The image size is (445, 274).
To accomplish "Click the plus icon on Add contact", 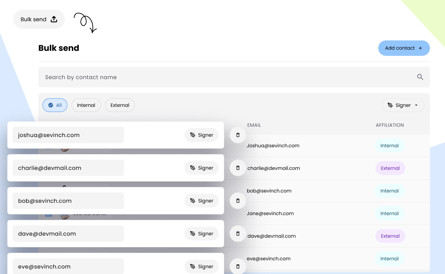I will point(420,48).
